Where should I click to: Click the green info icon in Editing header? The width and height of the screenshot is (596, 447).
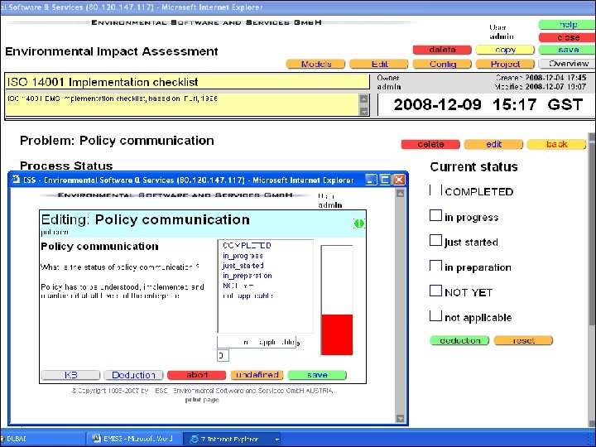358,223
